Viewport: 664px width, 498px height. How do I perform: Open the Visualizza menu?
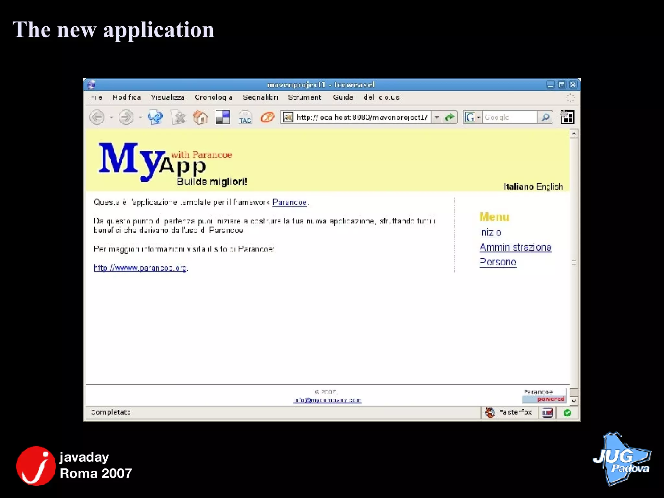pyautogui.click(x=168, y=97)
